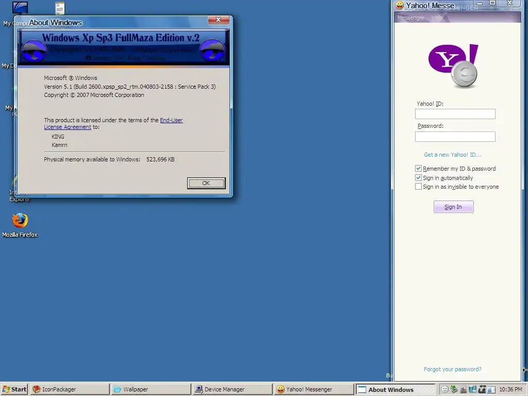The width and height of the screenshot is (528, 396).
Task: Click the Forgot your password? link
Action: 452,369
